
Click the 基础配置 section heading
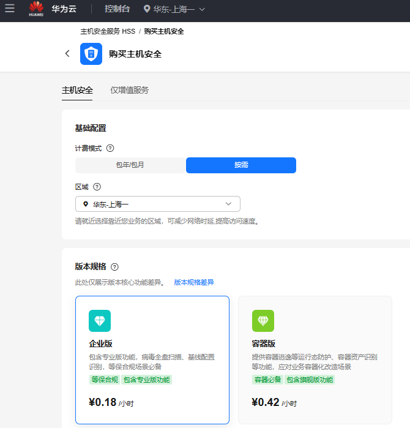click(x=91, y=128)
